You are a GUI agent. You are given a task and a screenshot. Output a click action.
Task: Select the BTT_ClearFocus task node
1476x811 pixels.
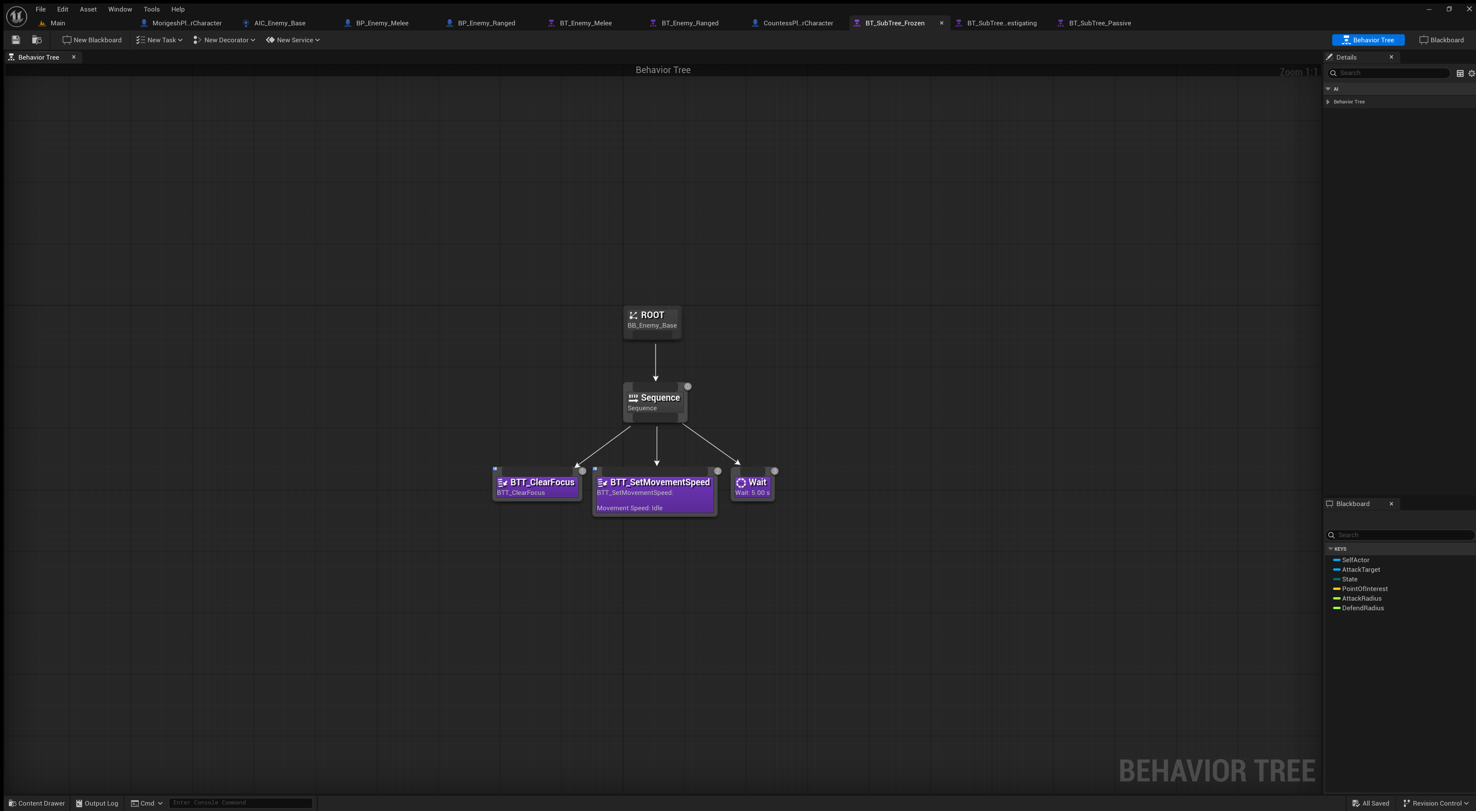click(536, 486)
